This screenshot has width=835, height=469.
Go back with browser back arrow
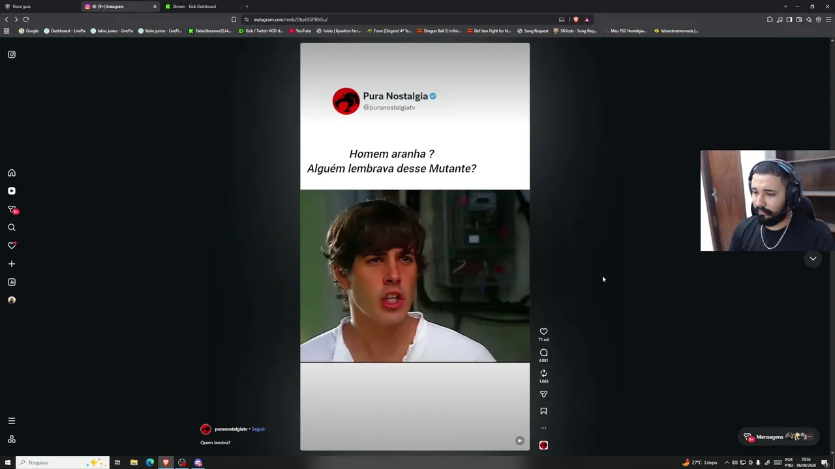tap(7, 20)
